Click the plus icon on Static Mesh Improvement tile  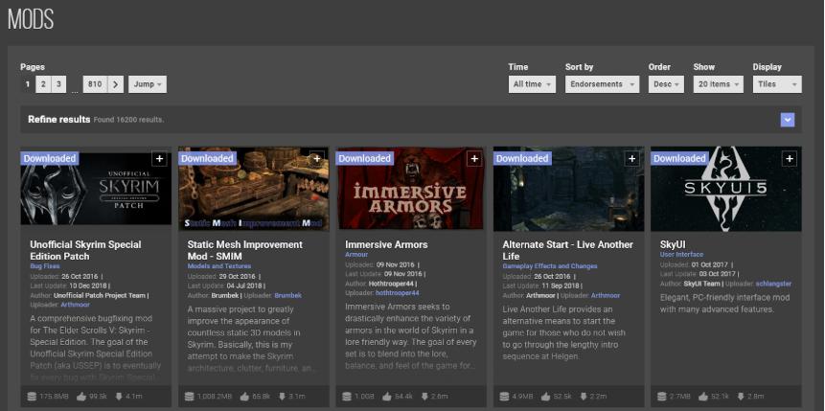point(317,159)
